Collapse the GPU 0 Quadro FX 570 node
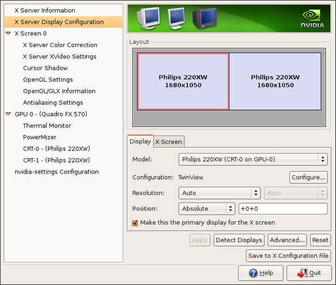The width and height of the screenshot is (336, 285). 8,114
